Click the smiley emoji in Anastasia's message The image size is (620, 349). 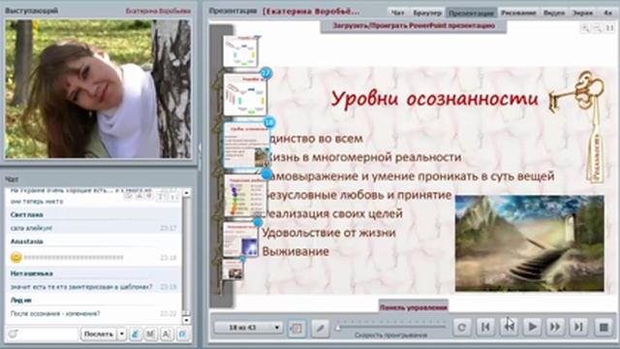15,257
